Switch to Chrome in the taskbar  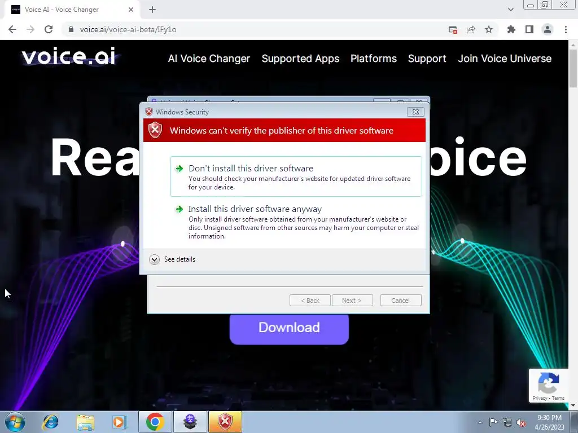[x=155, y=422]
